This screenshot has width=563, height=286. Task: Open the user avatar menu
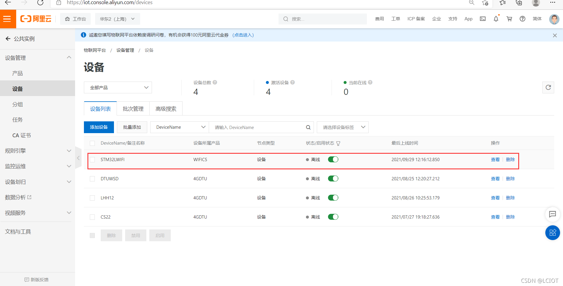[554, 19]
